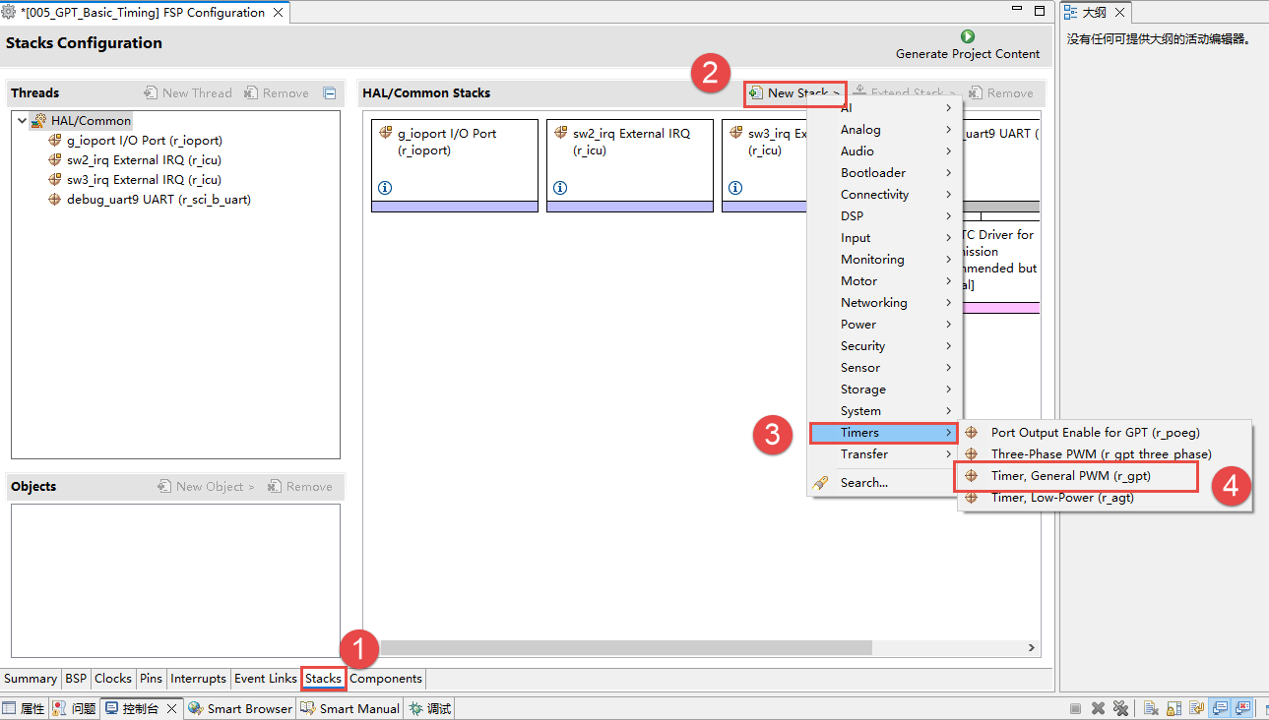Image resolution: width=1269 pixels, height=720 pixels.
Task: Switch to the Components tab
Action: point(386,679)
